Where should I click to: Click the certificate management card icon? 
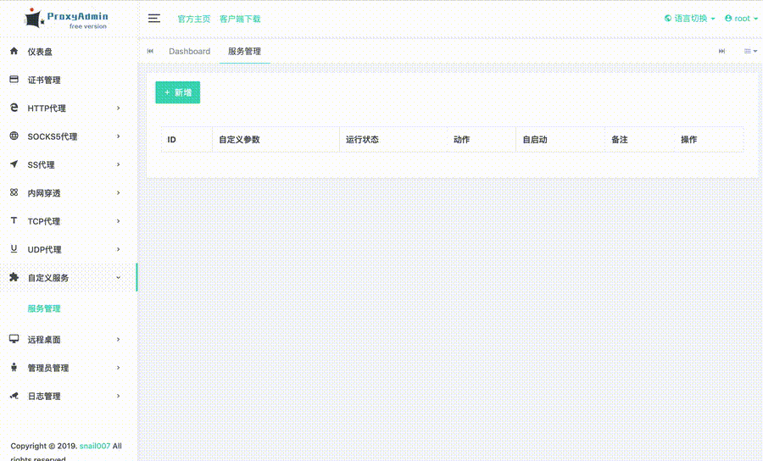click(14, 80)
